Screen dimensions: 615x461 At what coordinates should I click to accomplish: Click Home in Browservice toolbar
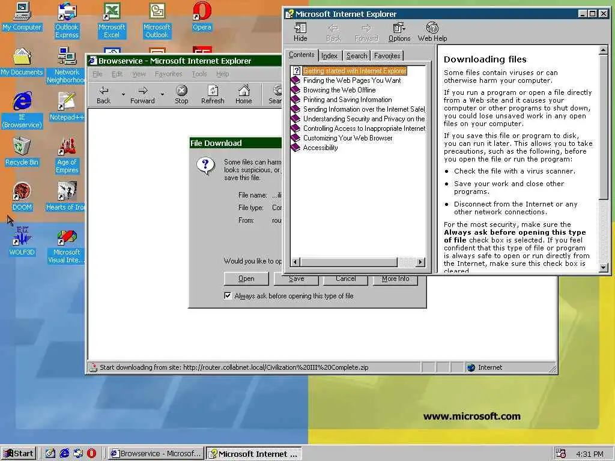[244, 95]
